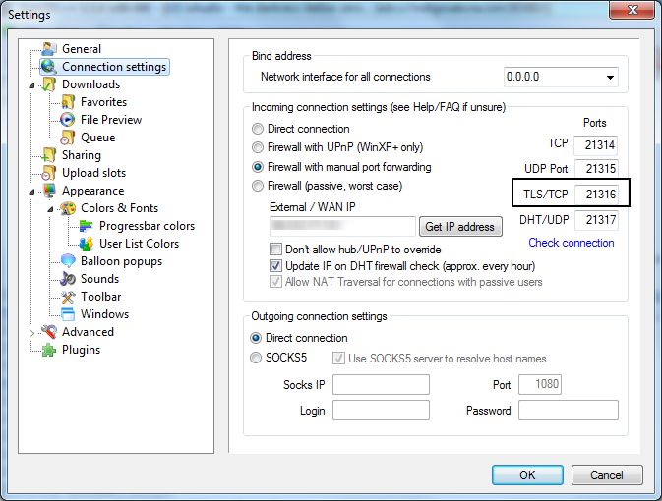Open the Queue settings page
Image resolution: width=662 pixels, height=501 pixels.
tap(98, 138)
